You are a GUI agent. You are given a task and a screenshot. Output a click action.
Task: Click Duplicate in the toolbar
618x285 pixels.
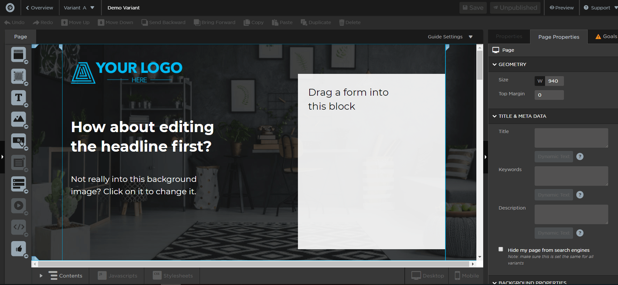tap(316, 22)
